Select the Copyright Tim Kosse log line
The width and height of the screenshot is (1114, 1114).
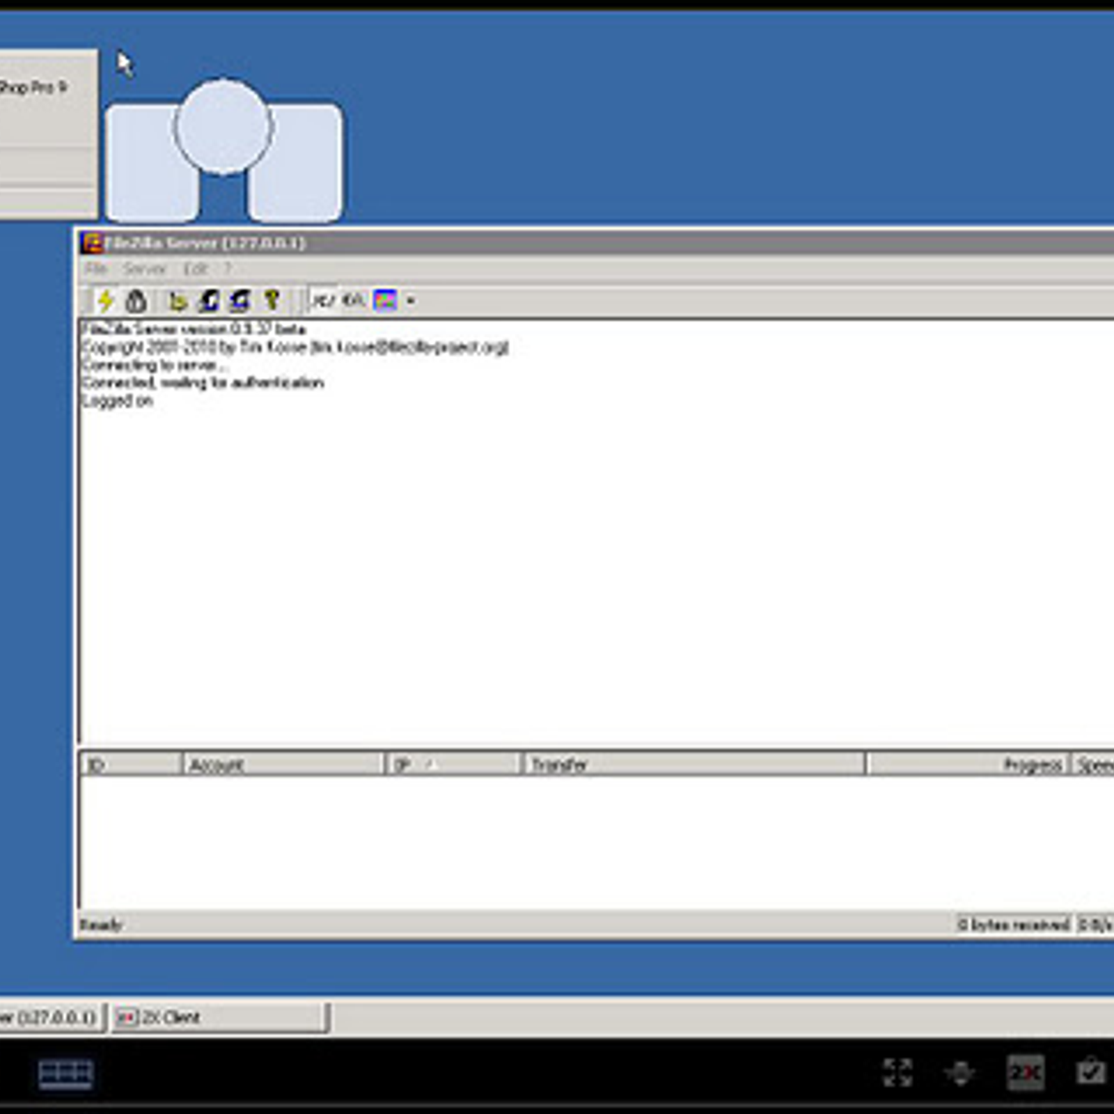(x=295, y=347)
